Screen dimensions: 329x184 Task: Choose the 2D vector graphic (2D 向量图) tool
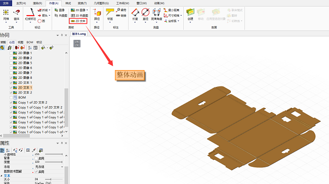click(x=79, y=16)
